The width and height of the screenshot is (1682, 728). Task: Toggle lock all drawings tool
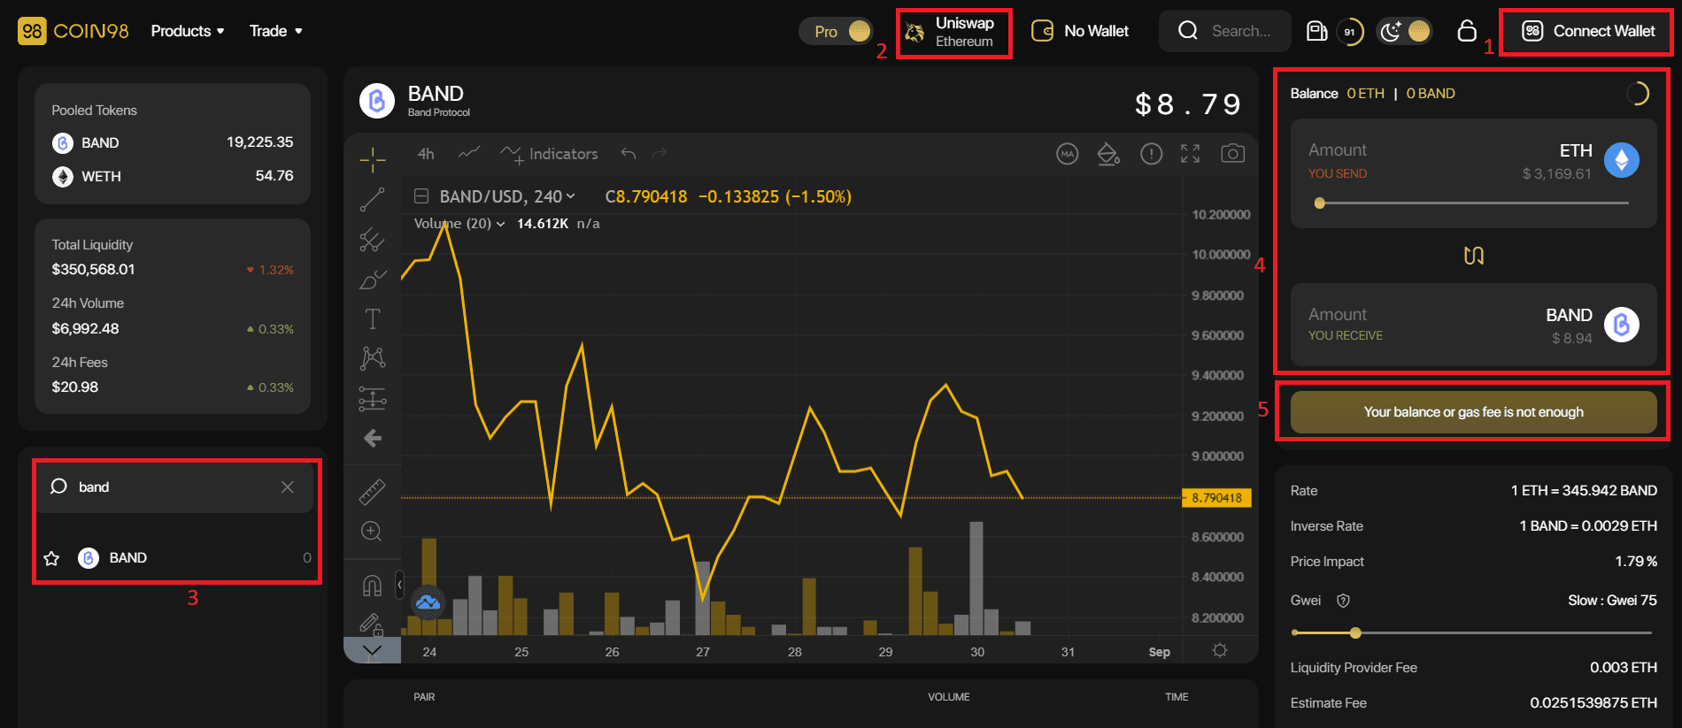[x=372, y=625]
